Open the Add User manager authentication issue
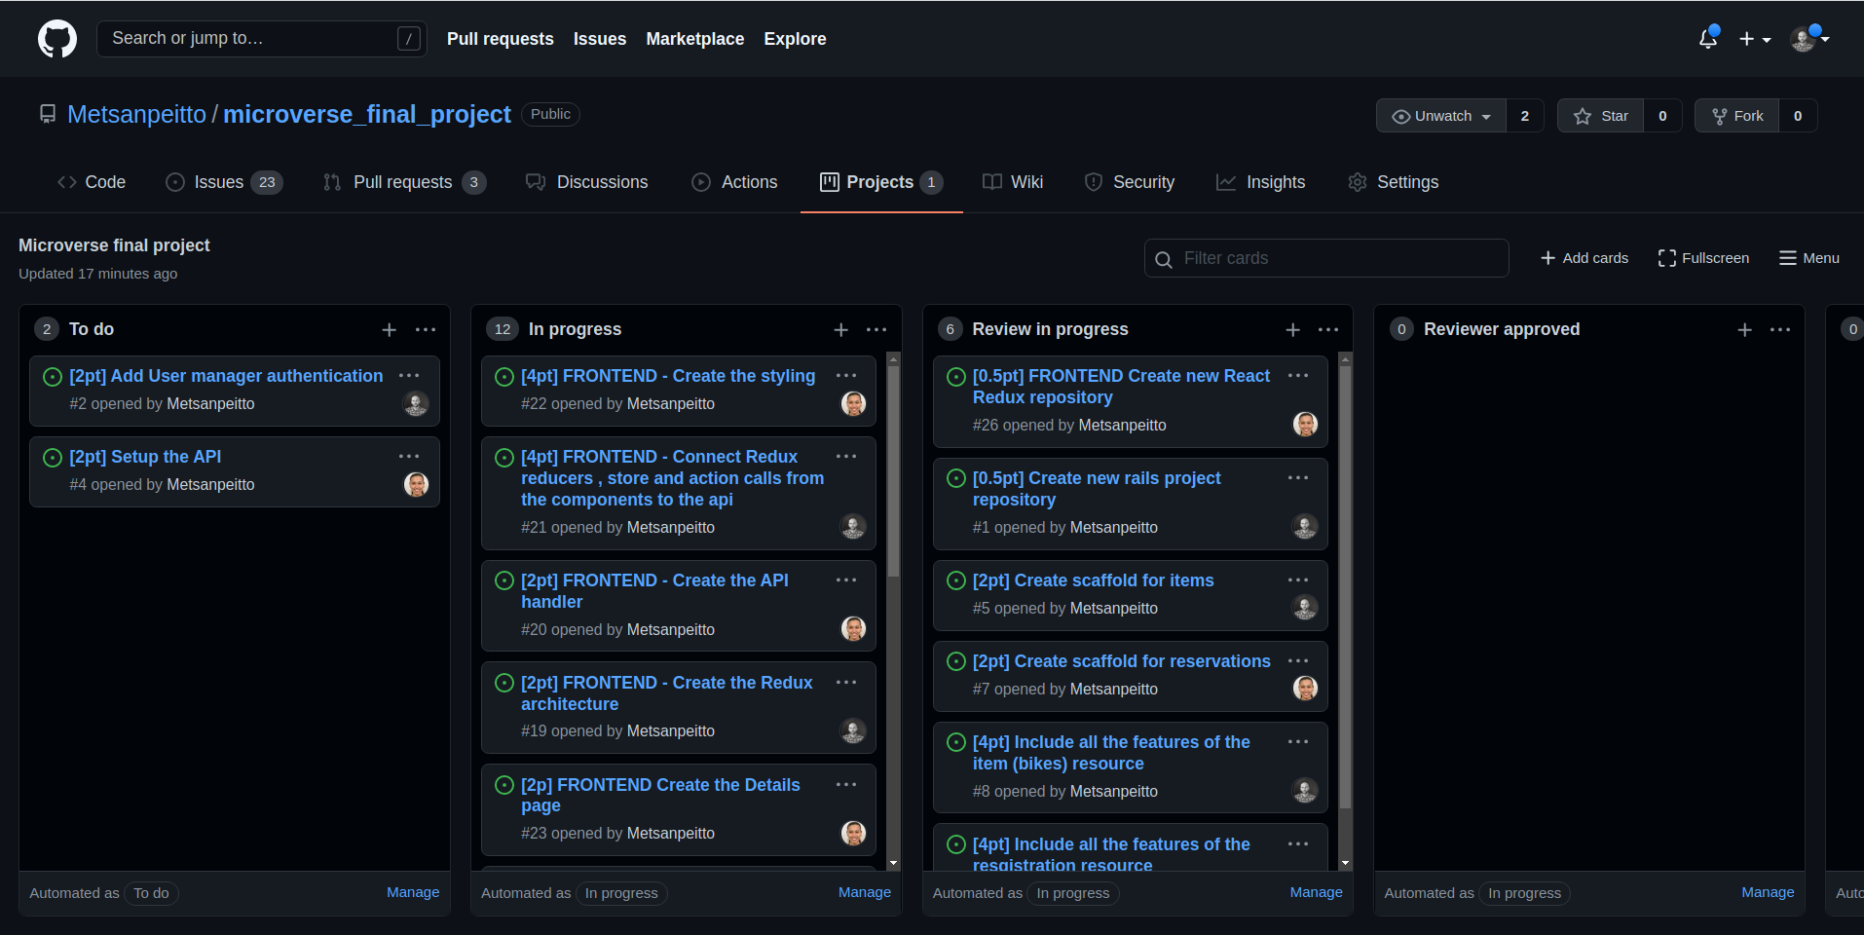 [x=226, y=376]
